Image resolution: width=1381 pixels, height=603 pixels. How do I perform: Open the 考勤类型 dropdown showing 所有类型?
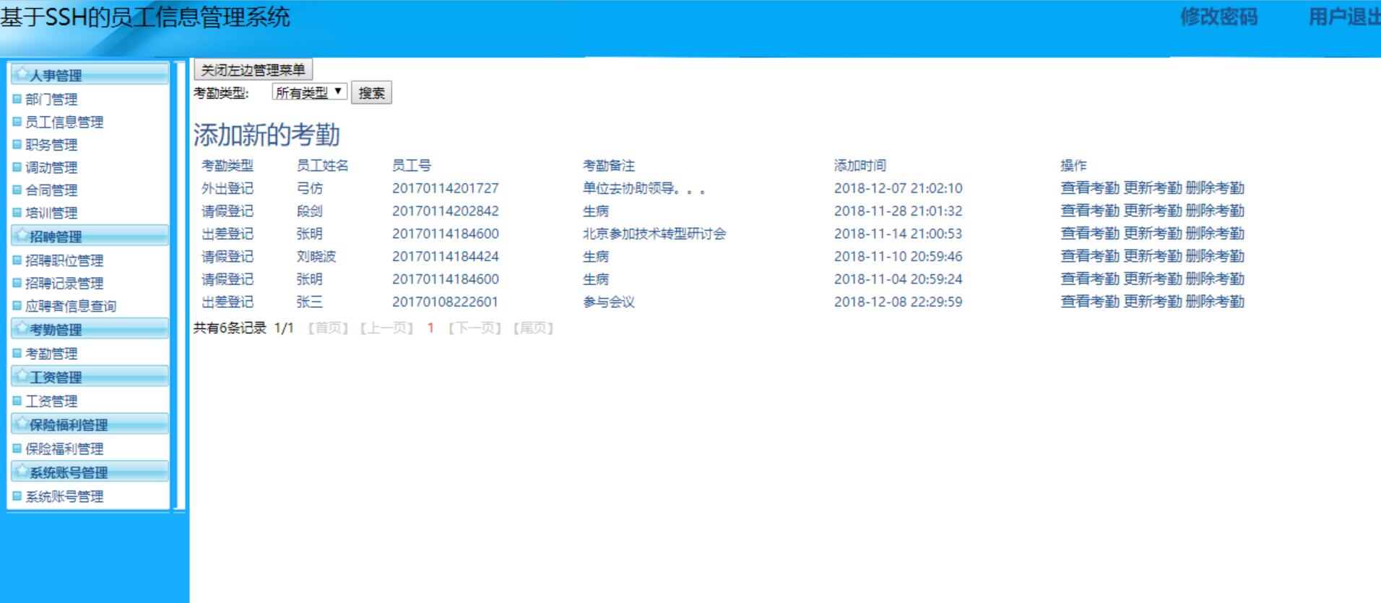[310, 92]
